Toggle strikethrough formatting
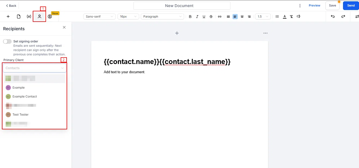The width and height of the screenshot is (359, 168). pos(211,16)
